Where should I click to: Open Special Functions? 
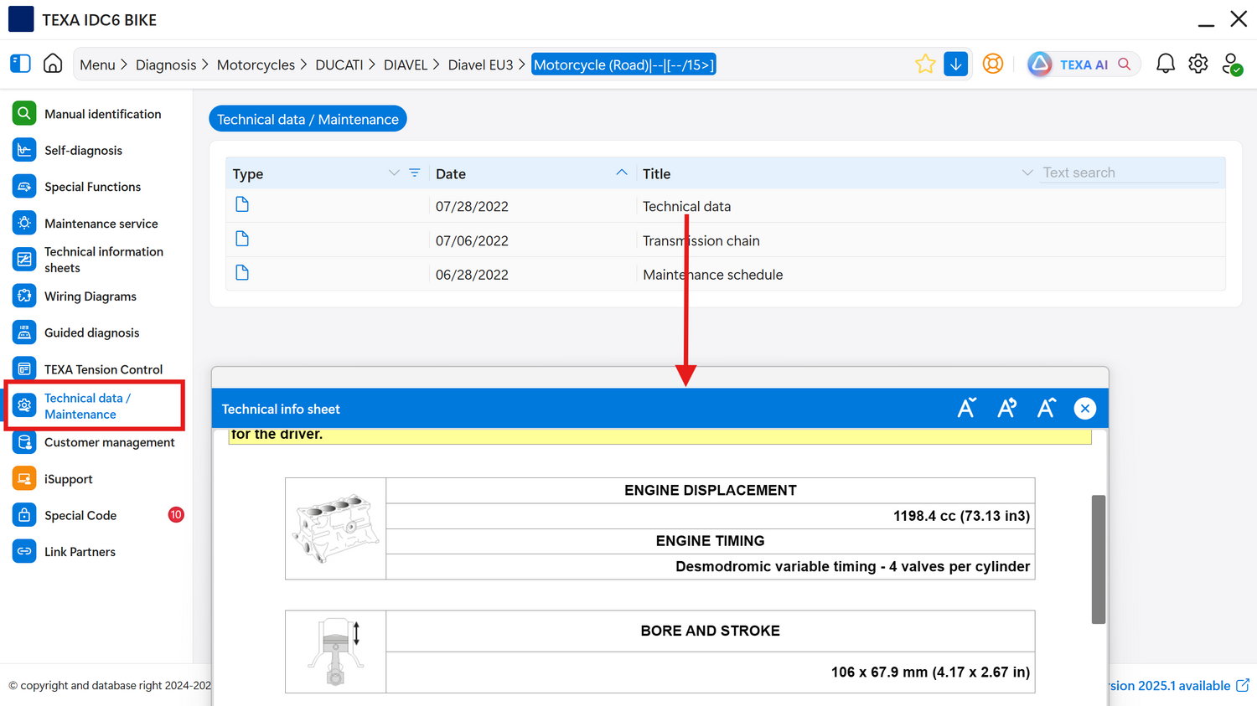(92, 187)
